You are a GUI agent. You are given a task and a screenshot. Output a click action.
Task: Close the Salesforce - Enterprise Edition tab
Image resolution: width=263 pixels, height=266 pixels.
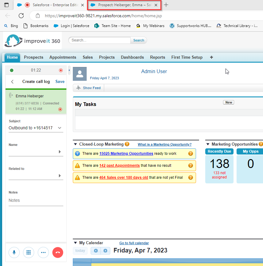[82, 5]
